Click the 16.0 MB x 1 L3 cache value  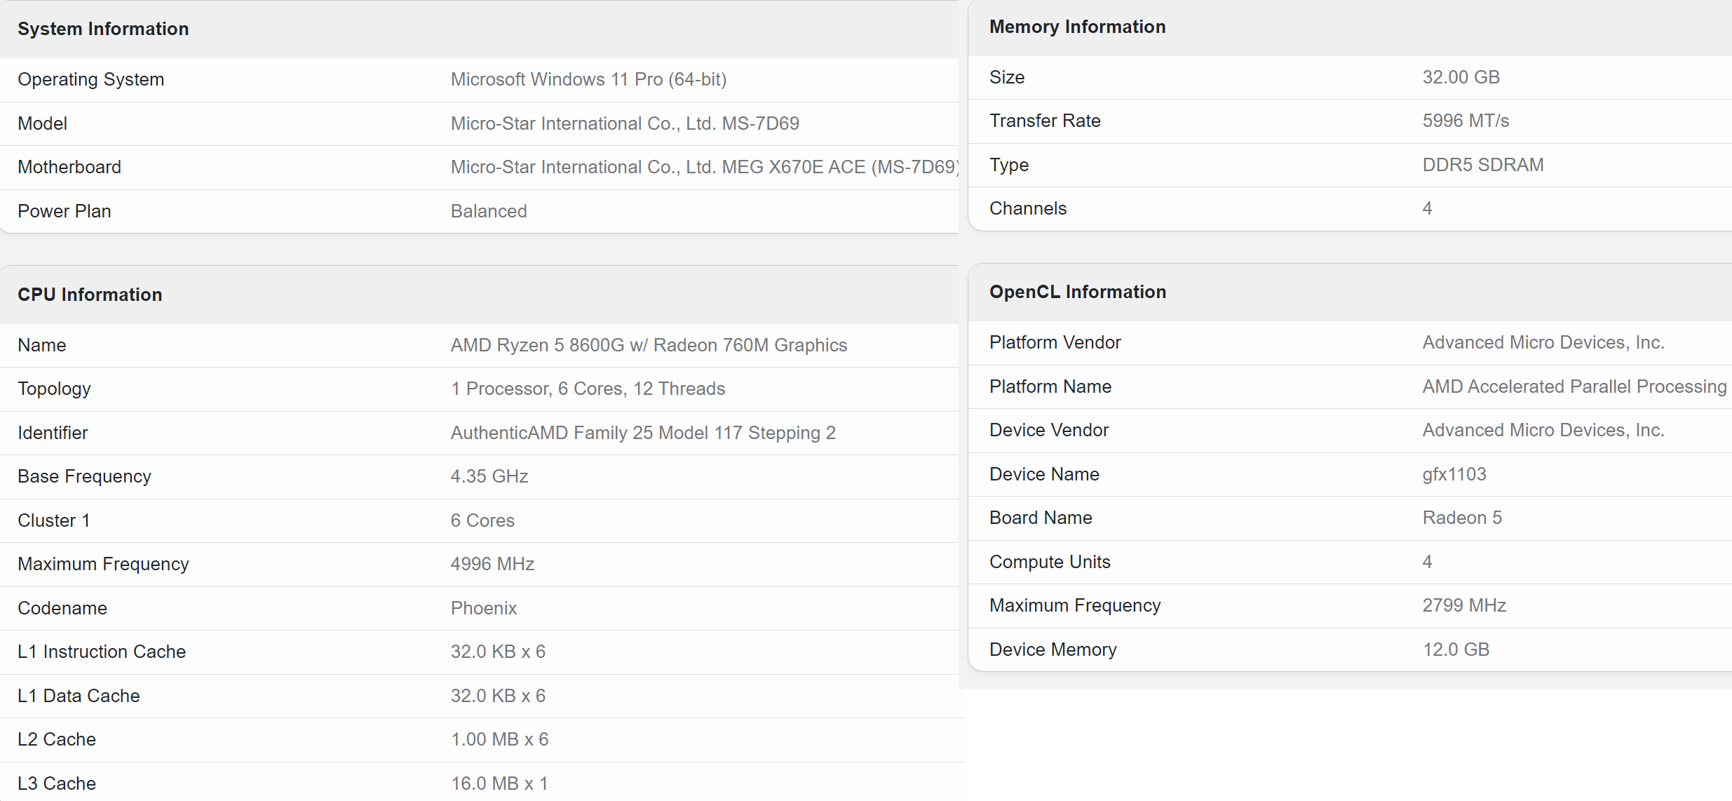tap(499, 783)
